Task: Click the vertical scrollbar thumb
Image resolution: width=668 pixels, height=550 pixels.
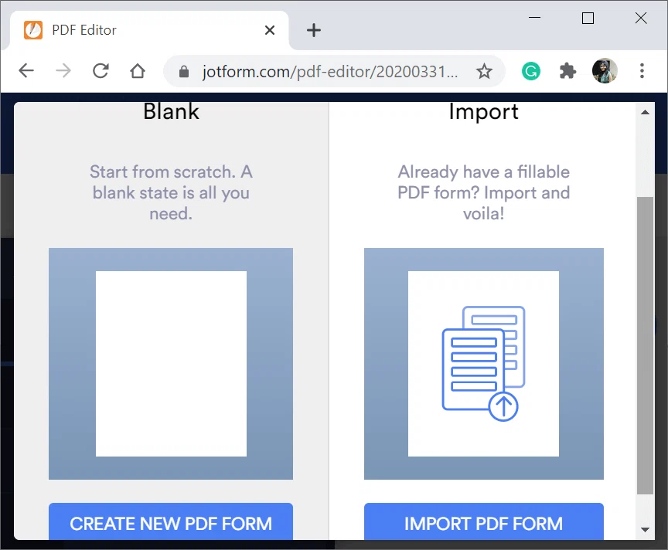Action: [645, 345]
